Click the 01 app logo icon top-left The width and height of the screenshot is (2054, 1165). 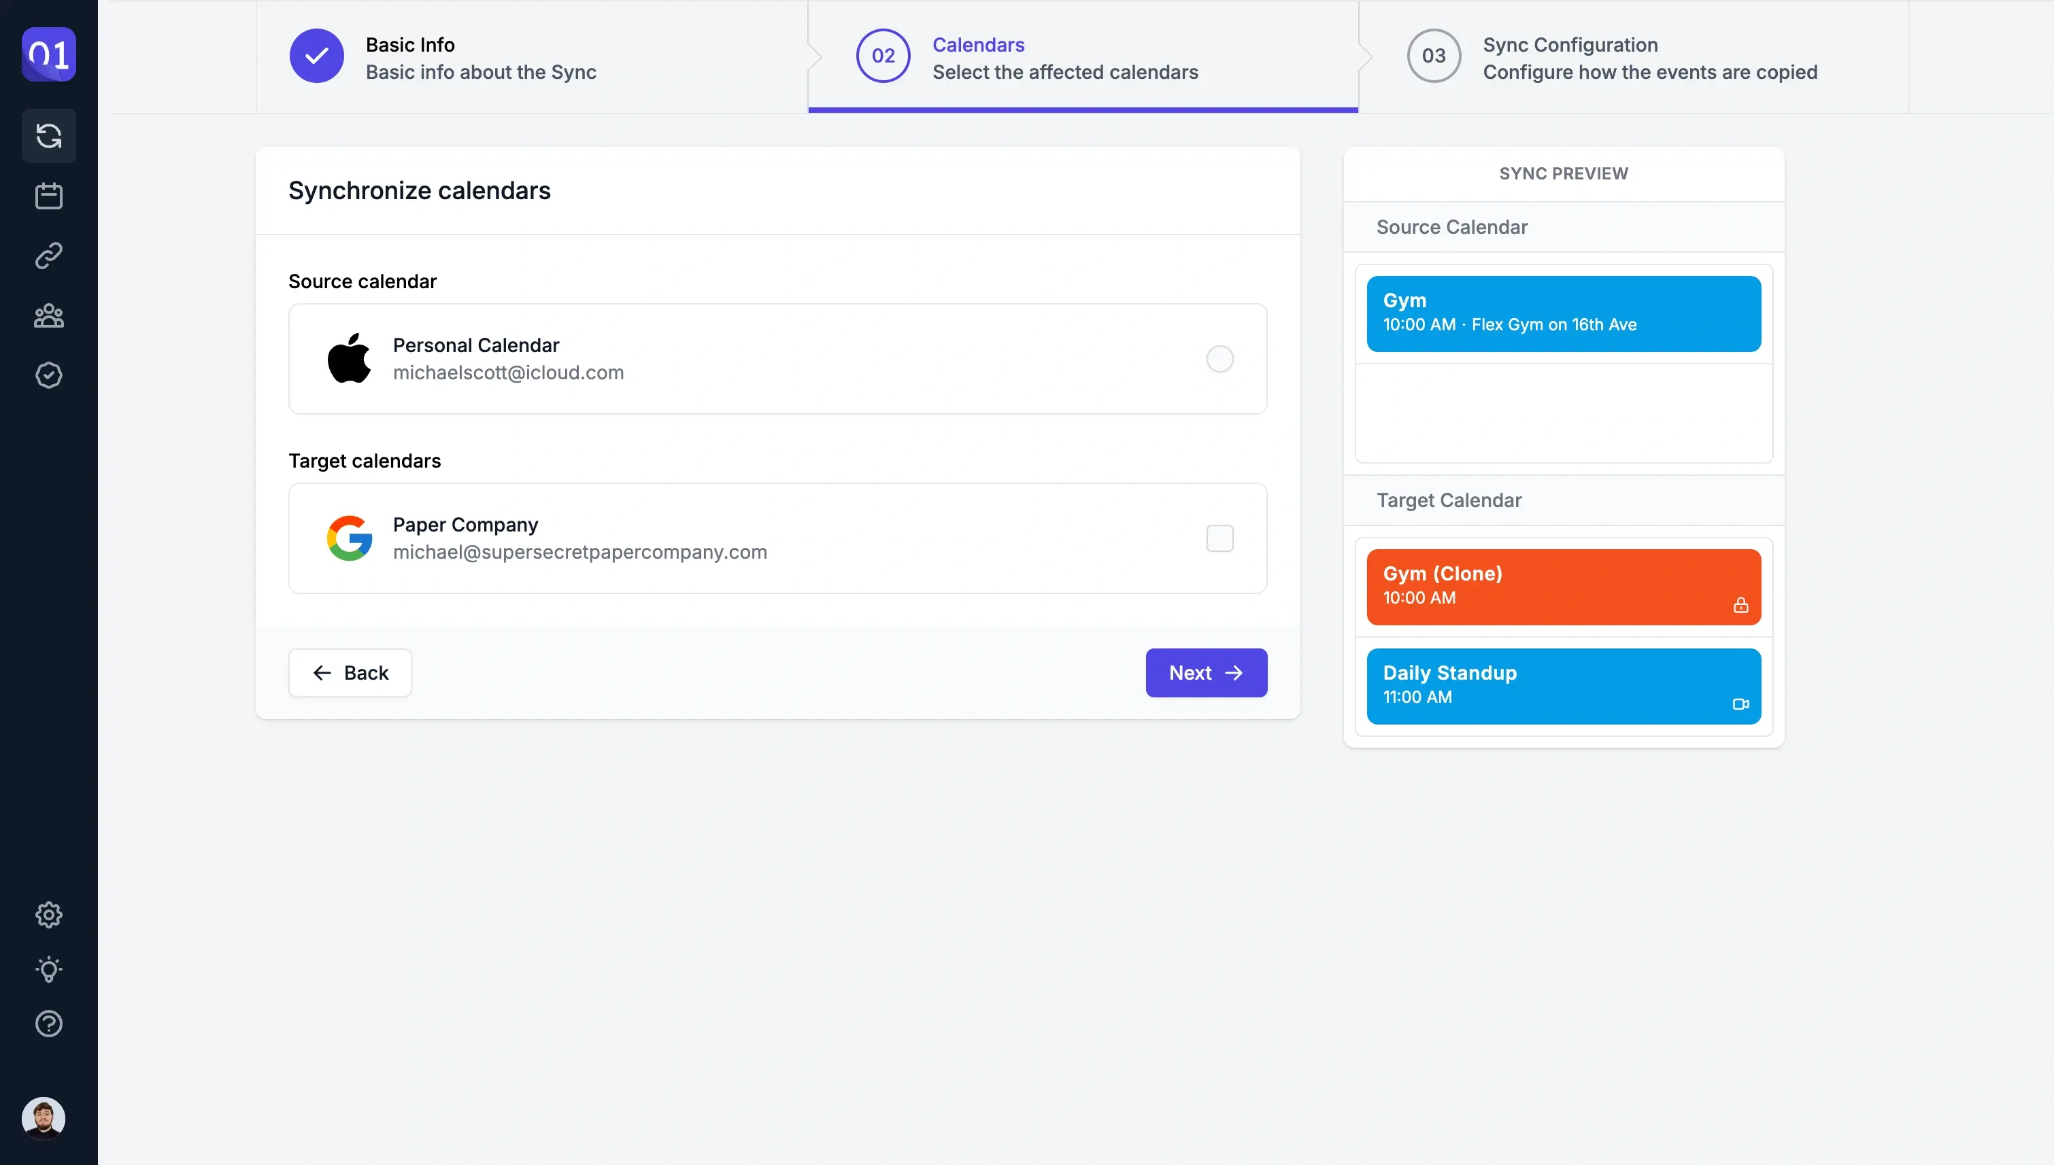pos(48,54)
